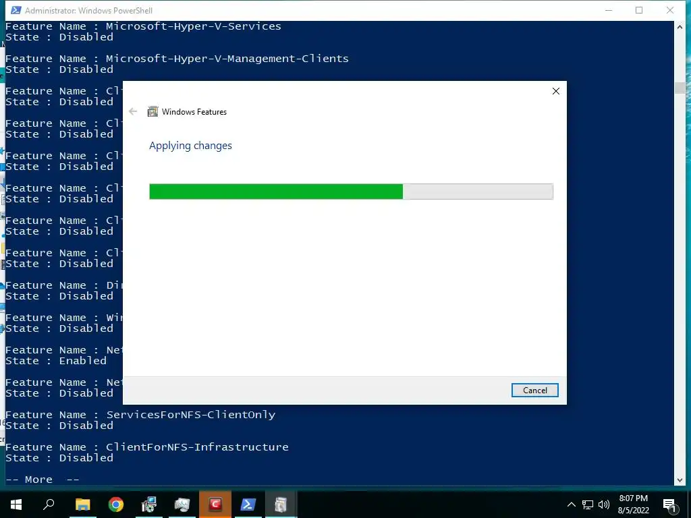Click the network tray icon
This screenshot has height=518, width=691.
click(588, 505)
